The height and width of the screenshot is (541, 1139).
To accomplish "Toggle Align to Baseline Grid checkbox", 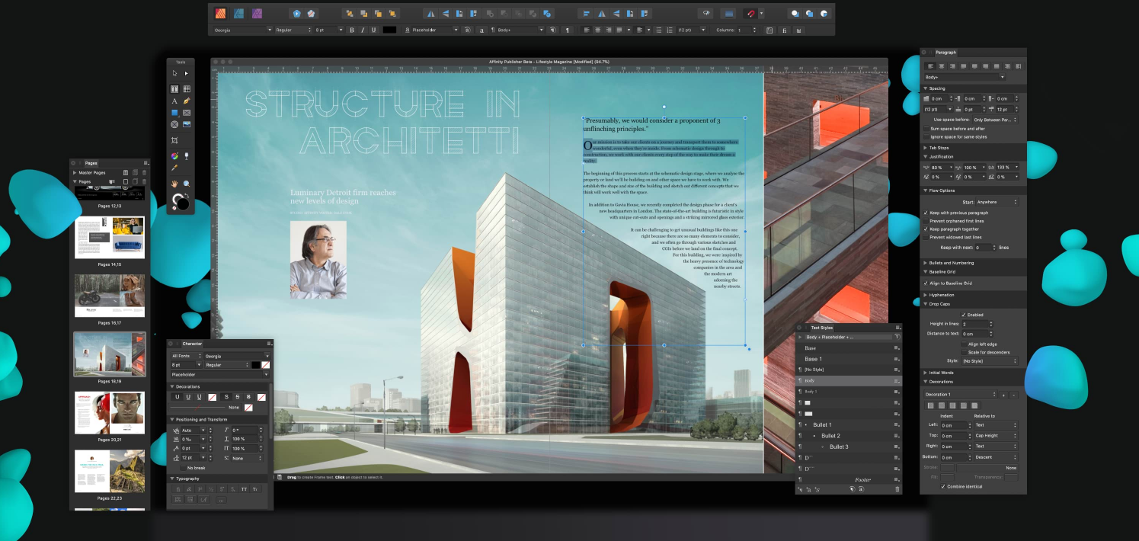I will point(926,283).
